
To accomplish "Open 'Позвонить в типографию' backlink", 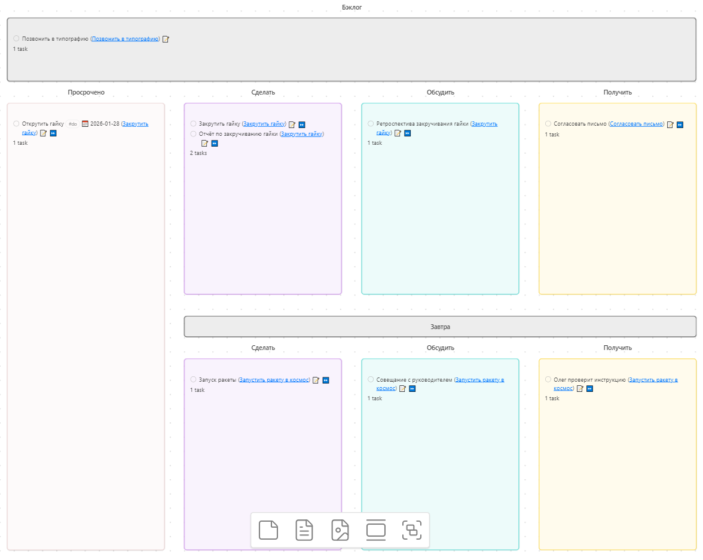I will [125, 39].
